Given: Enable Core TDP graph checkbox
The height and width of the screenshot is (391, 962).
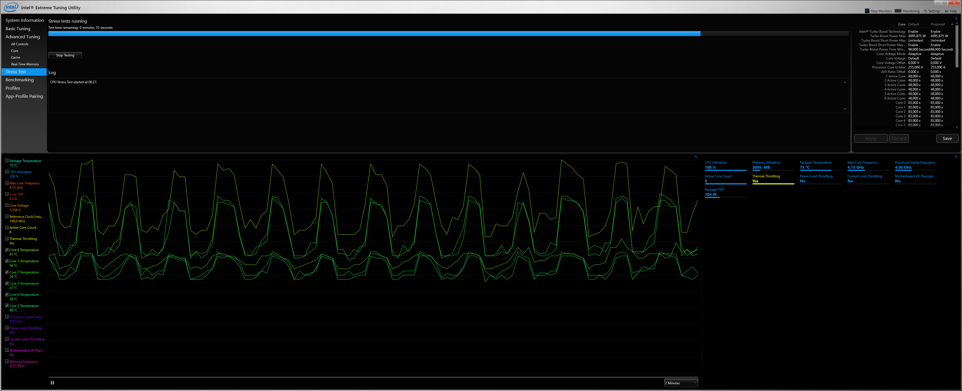Looking at the screenshot, I should (x=7, y=194).
